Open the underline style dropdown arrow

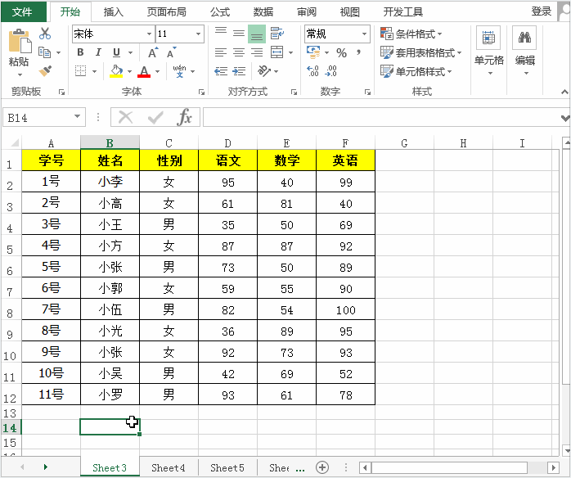130,53
